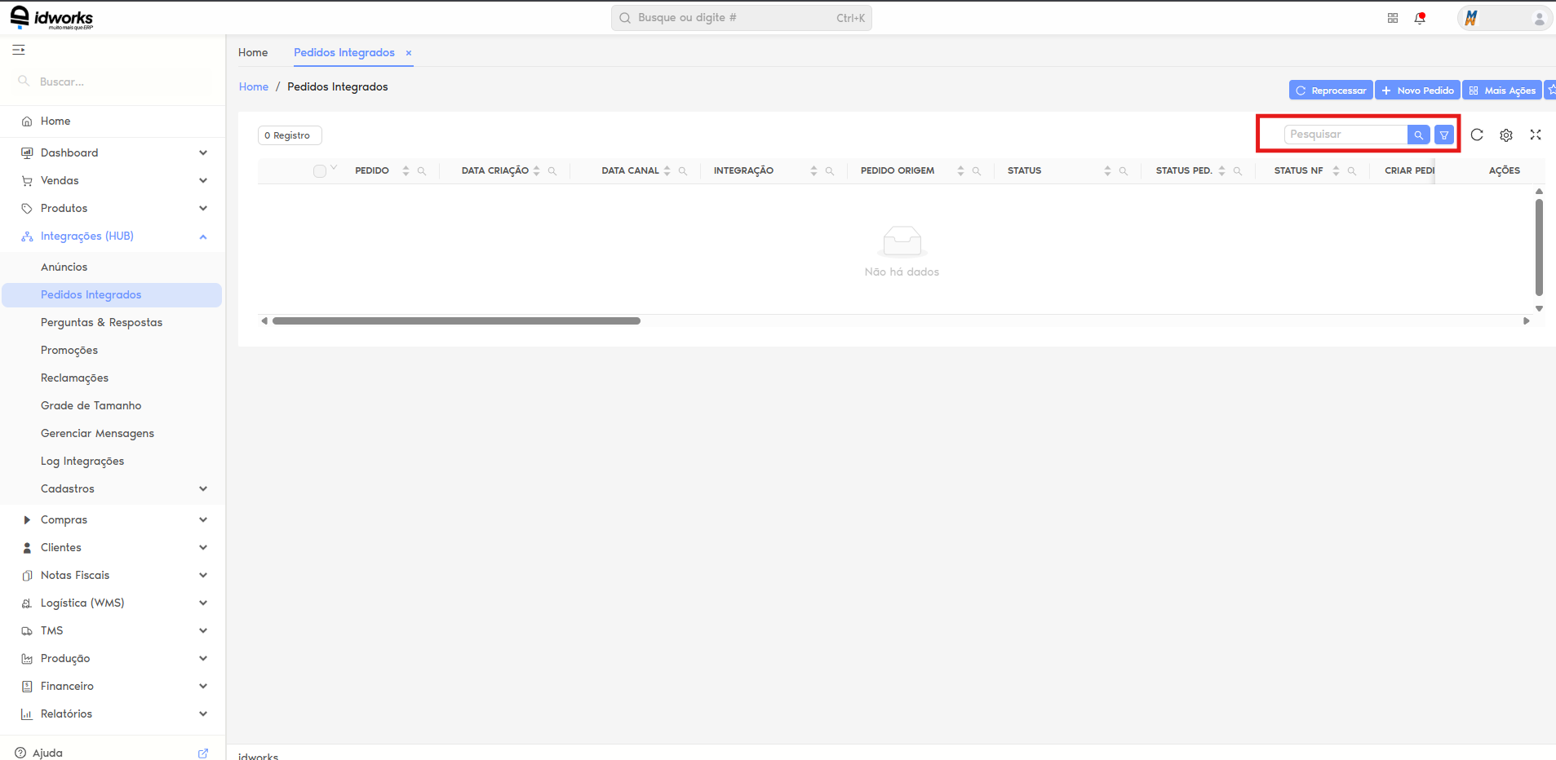This screenshot has width=1556, height=760.
Task: Sort by STATUS column
Action: pos(1107,170)
